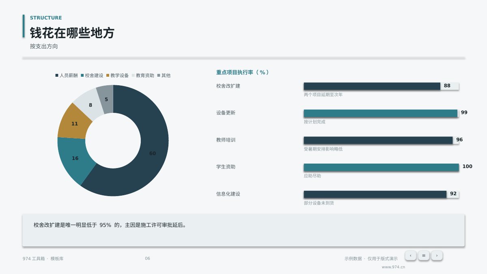Advance with the next slide arrow button
This screenshot has width=487, height=274.
point(437,255)
